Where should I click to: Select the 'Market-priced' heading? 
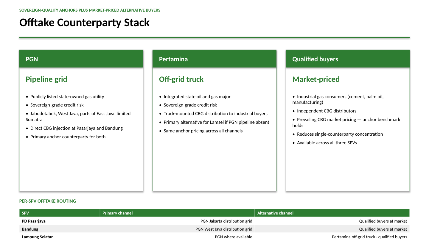pyautogui.click(x=316, y=79)
